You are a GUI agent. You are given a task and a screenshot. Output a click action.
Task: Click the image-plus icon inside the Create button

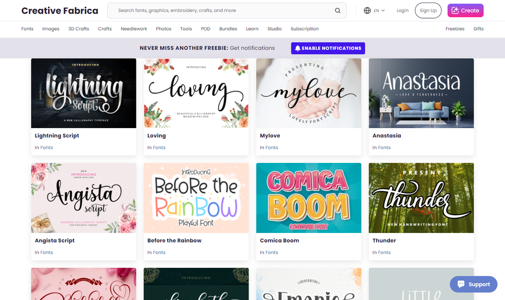point(456,10)
